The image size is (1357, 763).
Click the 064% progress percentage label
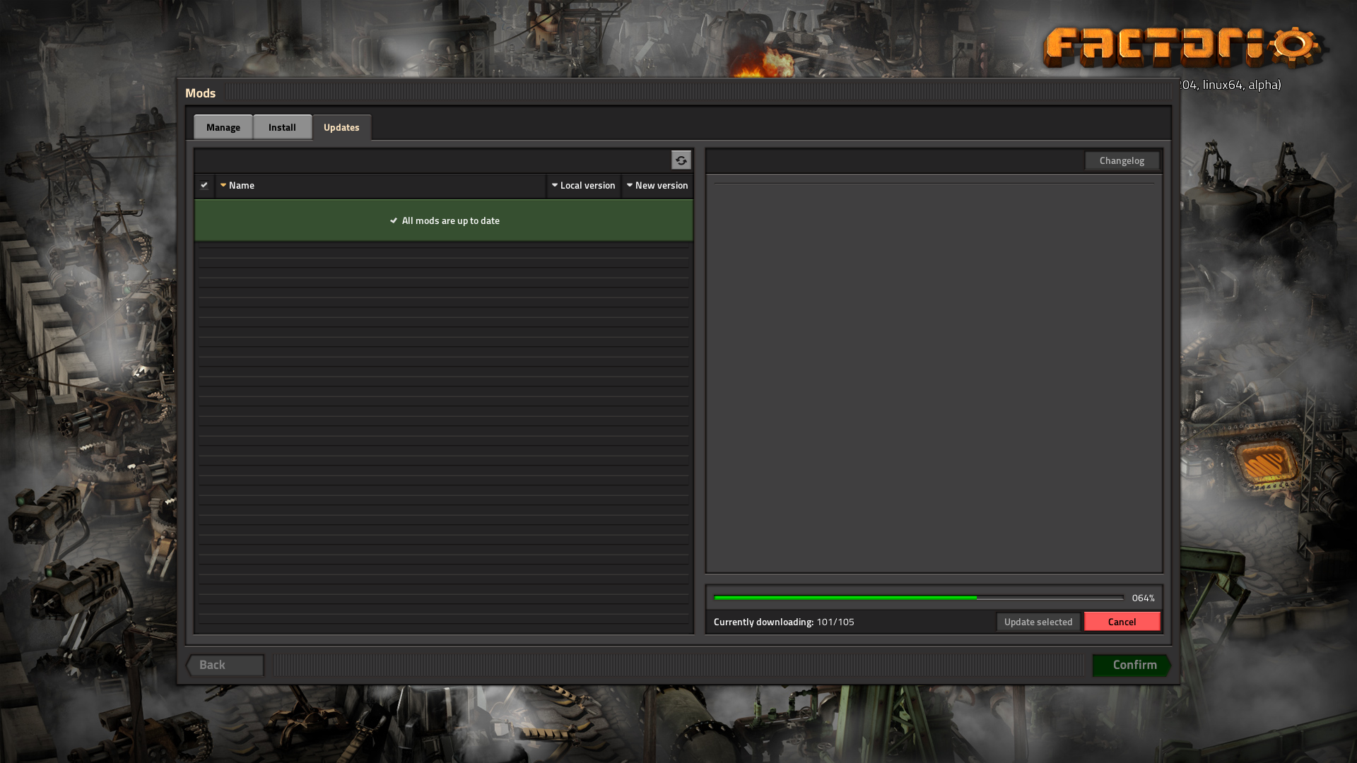[x=1143, y=598]
